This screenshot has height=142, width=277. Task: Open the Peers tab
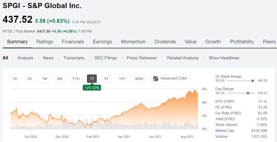(269, 42)
